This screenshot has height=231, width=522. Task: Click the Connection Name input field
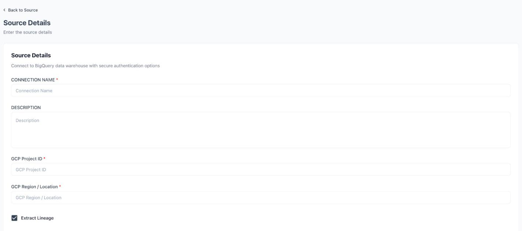point(261,90)
